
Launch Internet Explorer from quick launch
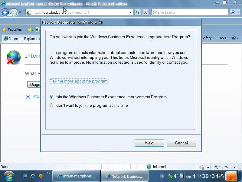click(x=33, y=176)
